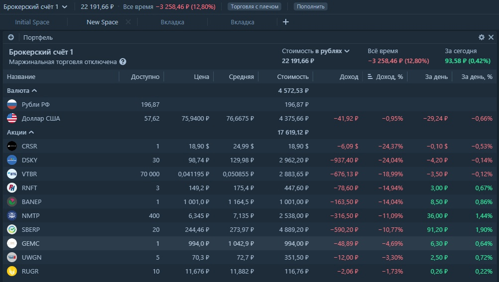
Task: Click the DSKY stock logo
Action: click(x=12, y=160)
